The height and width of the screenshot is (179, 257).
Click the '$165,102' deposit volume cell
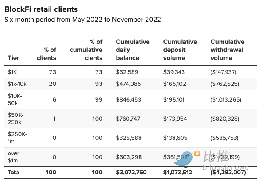[x=174, y=84]
